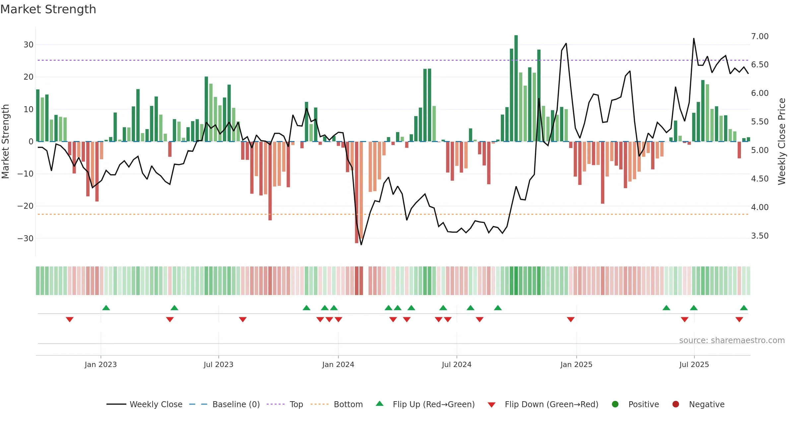Image resolution: width=796 pixels, height=448 pixels.
Task: Click the −30 tick on left axis
Action: click(26, 238)
